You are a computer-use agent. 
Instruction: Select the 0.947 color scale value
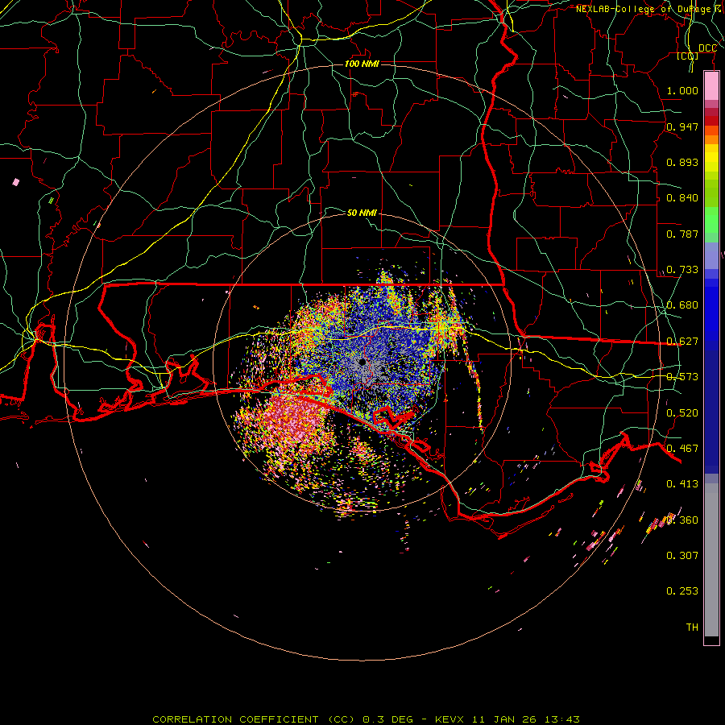point(682,126)
